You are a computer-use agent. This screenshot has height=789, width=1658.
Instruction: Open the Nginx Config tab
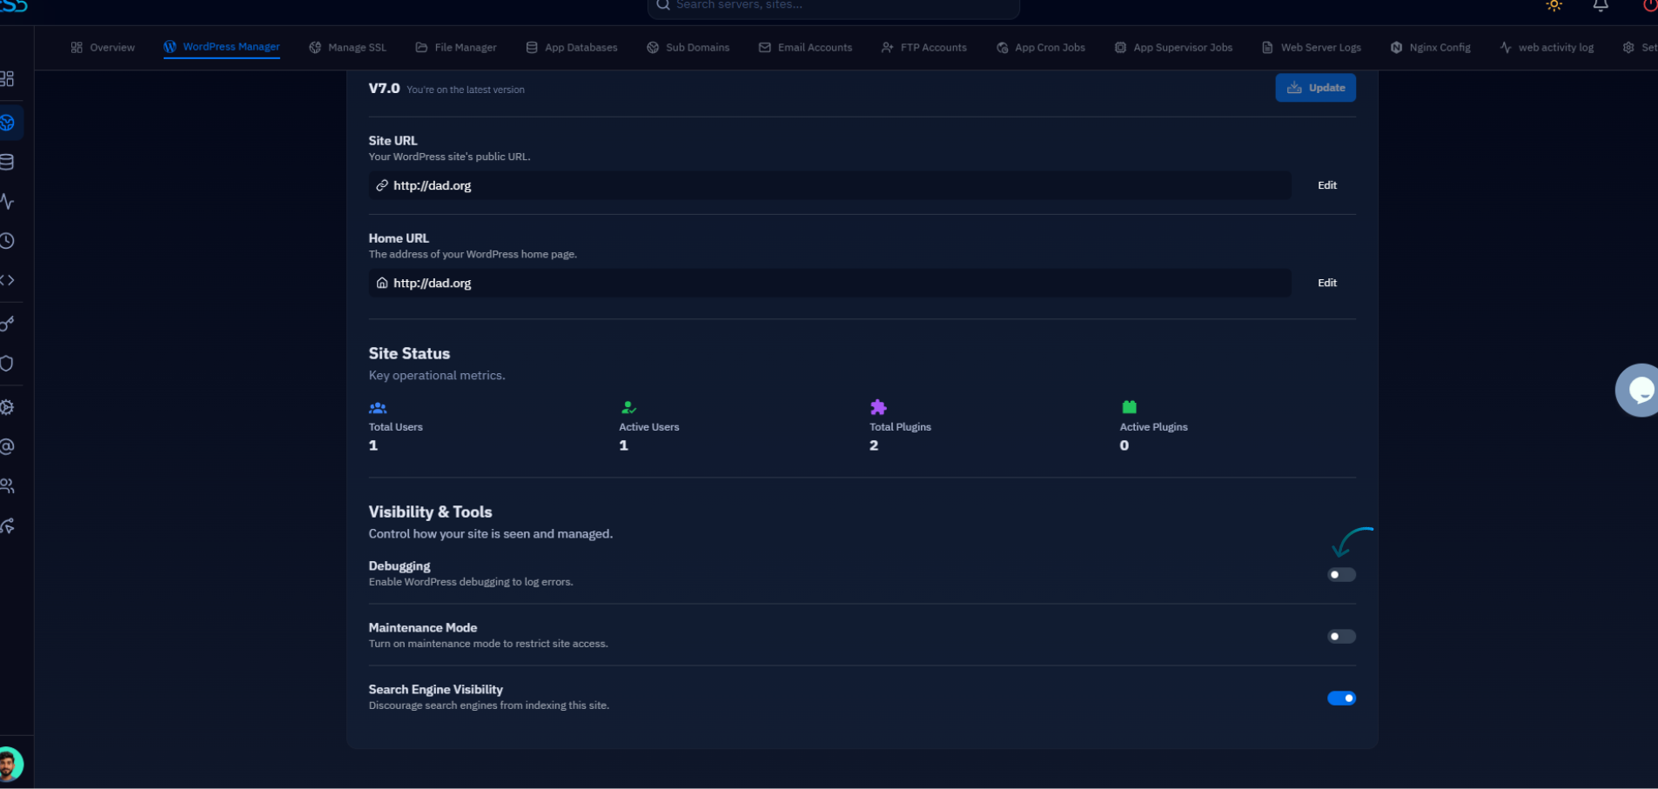click(x=1430, y=48)
